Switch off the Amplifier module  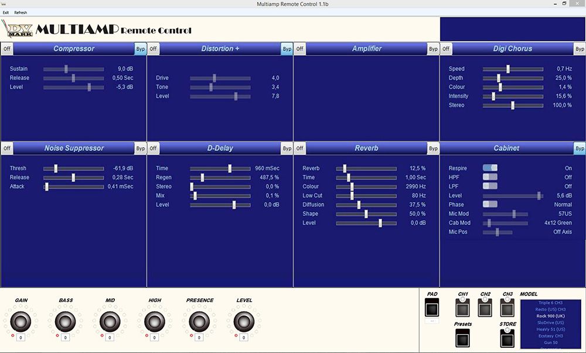(x=299, y=49)
